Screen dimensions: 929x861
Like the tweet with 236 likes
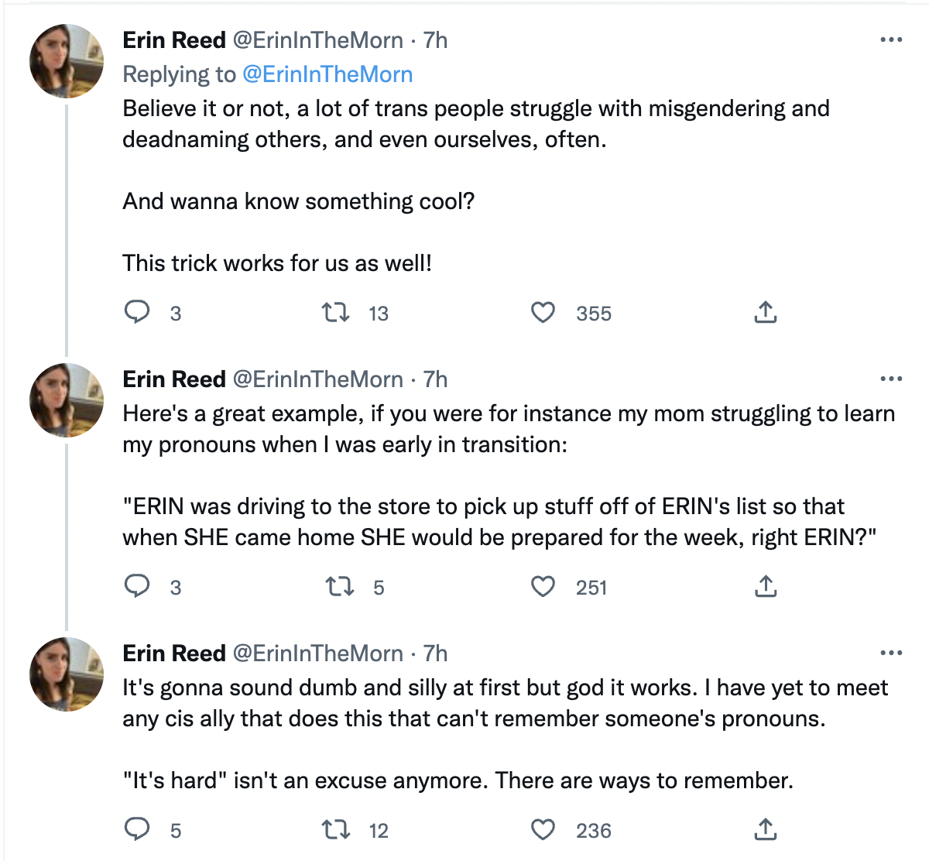point(543,829)
